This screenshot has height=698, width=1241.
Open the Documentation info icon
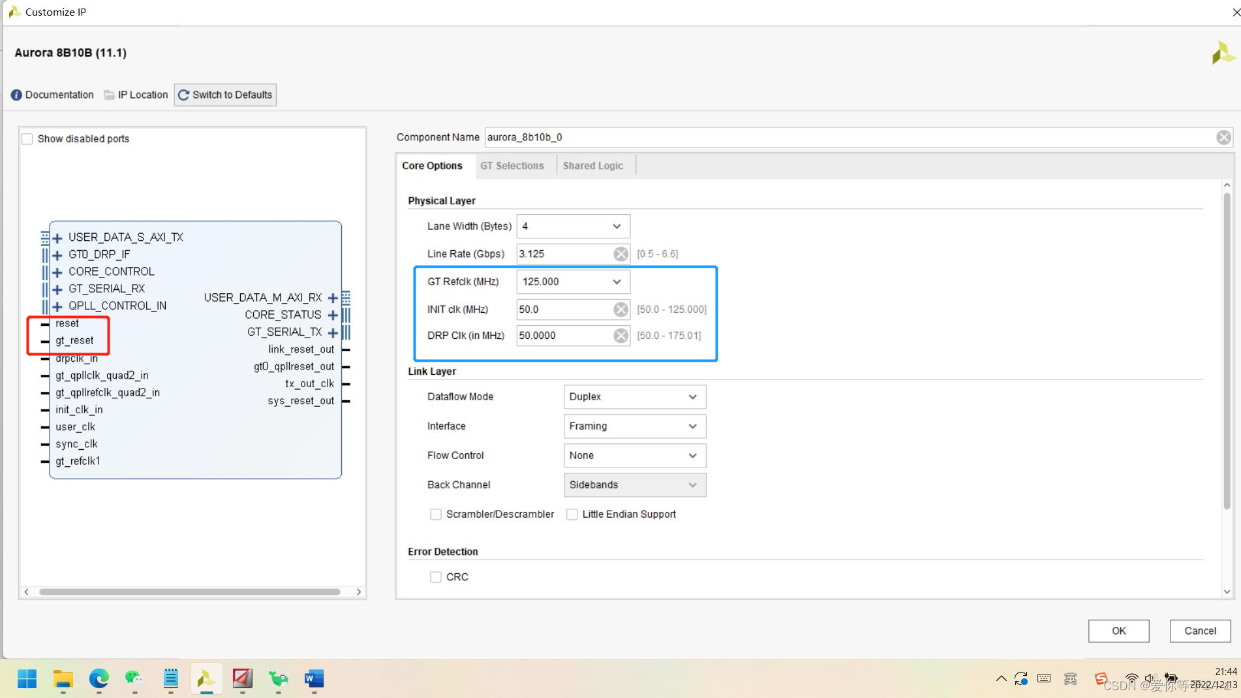coord(16,95)
